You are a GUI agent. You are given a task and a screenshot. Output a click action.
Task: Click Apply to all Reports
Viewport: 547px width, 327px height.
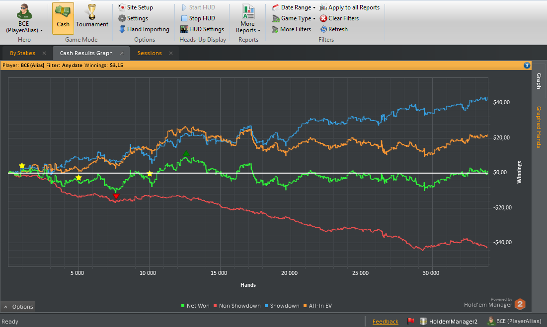tap(350, 7)
